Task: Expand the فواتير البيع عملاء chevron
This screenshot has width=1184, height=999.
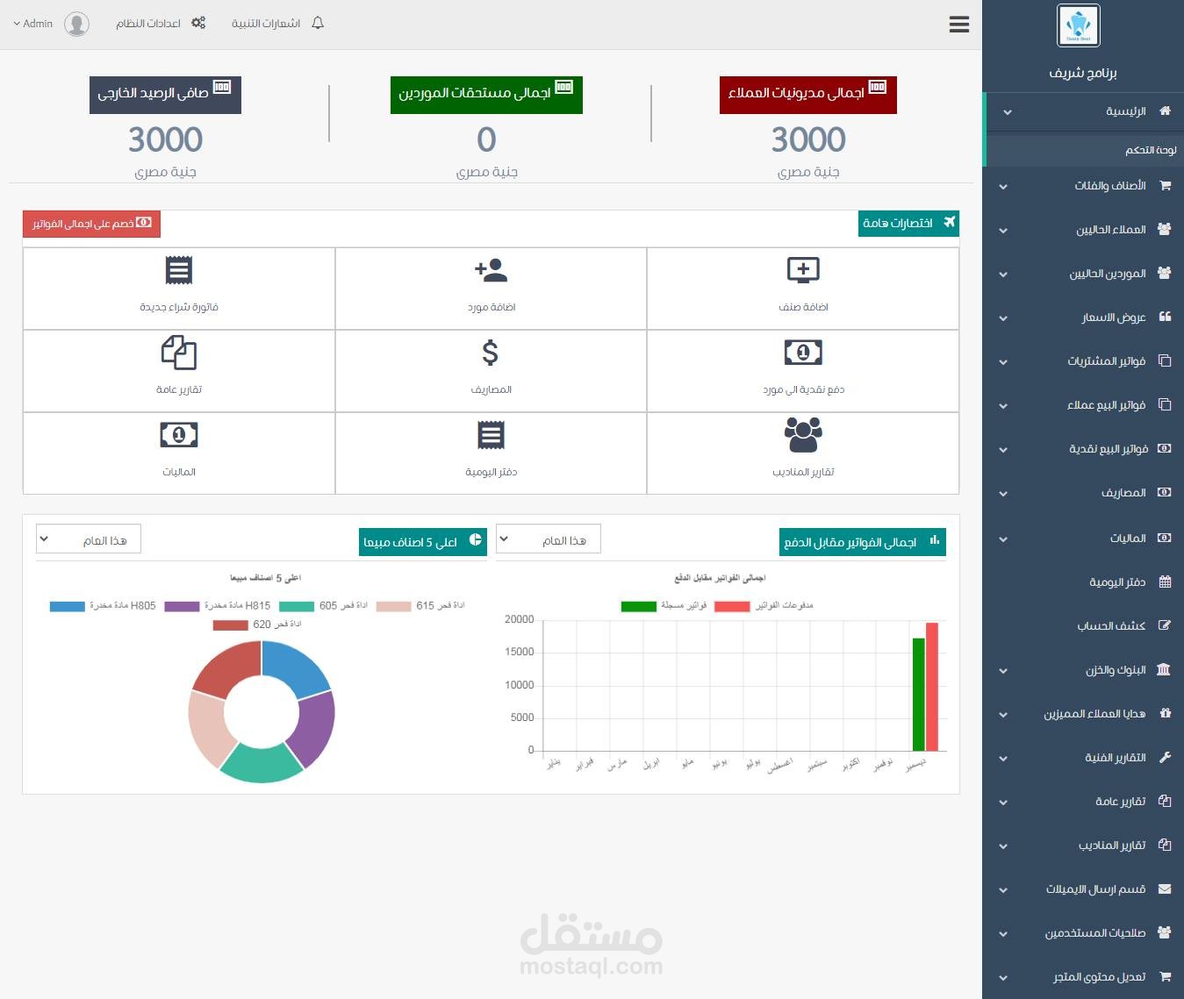Action: tap(1003, 406)
